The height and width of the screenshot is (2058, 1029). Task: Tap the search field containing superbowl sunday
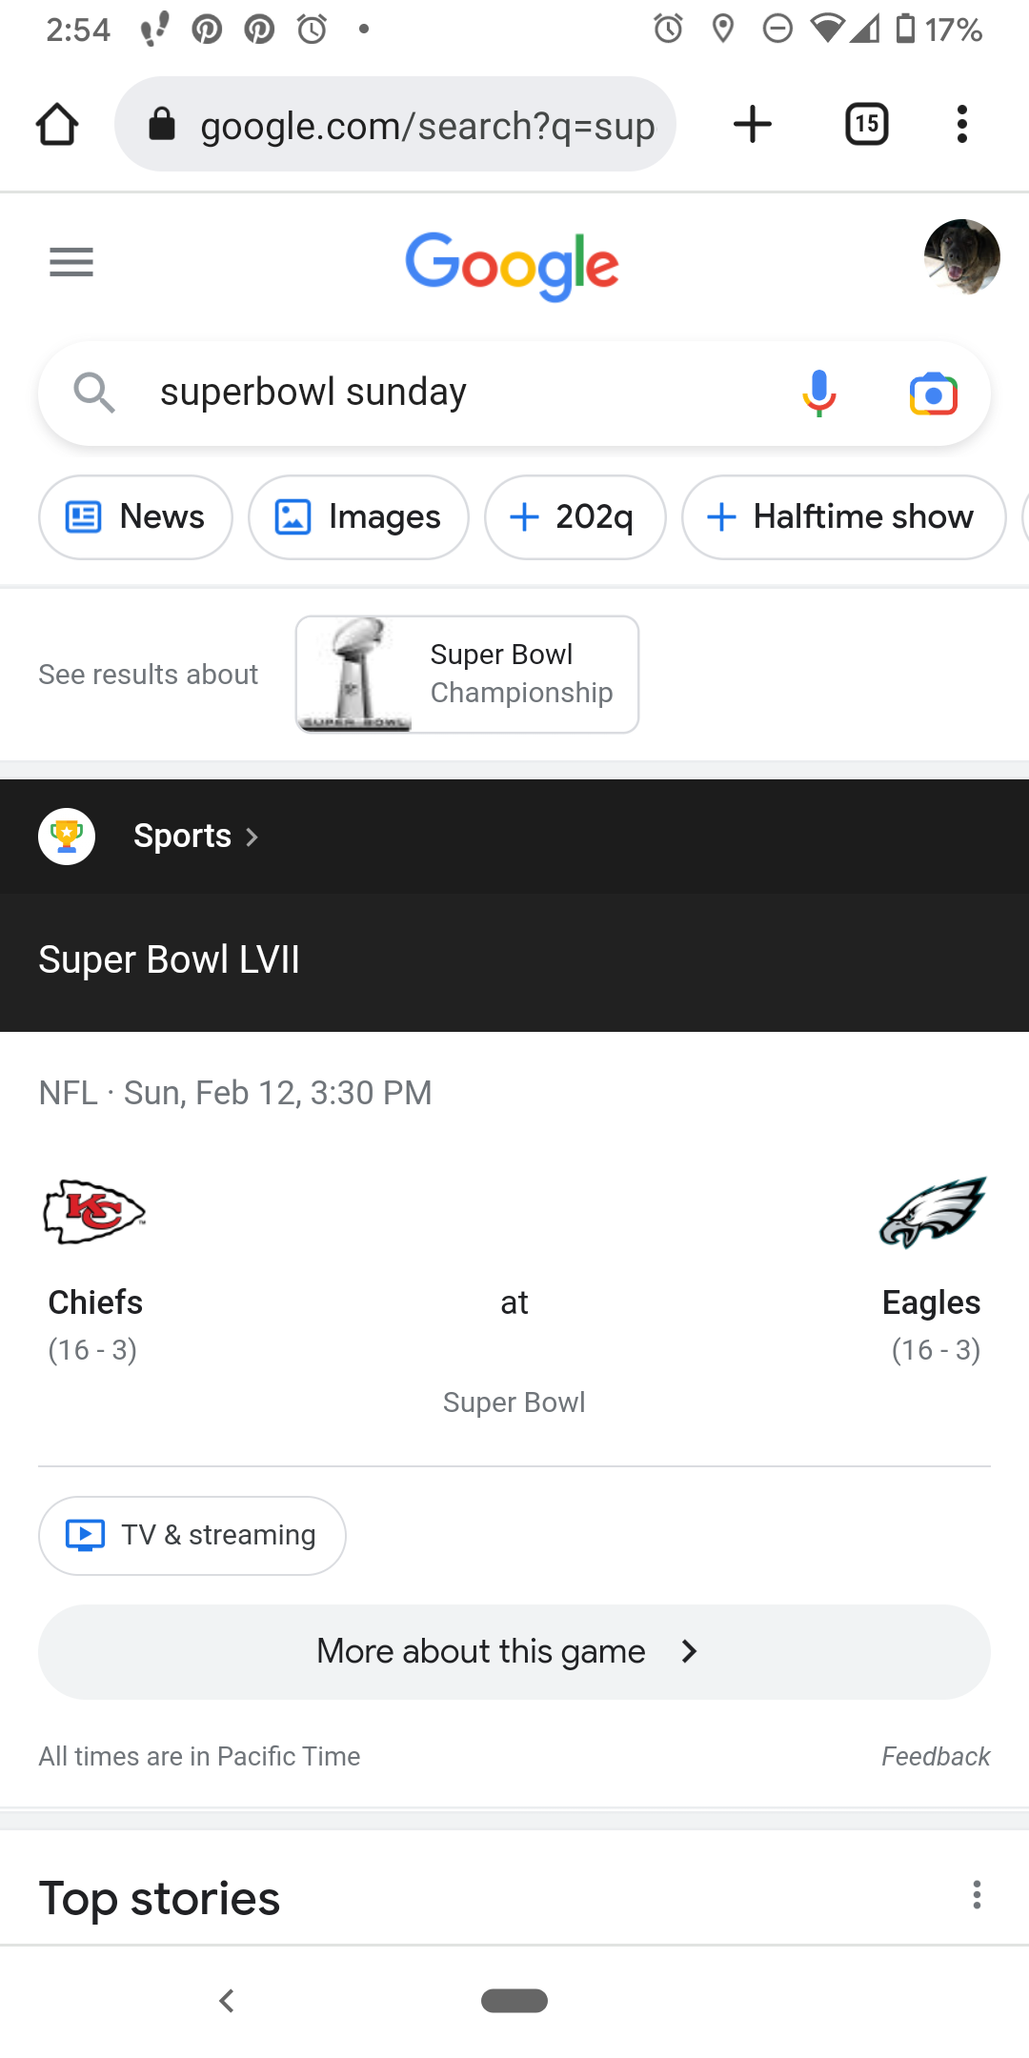point(457,393)
